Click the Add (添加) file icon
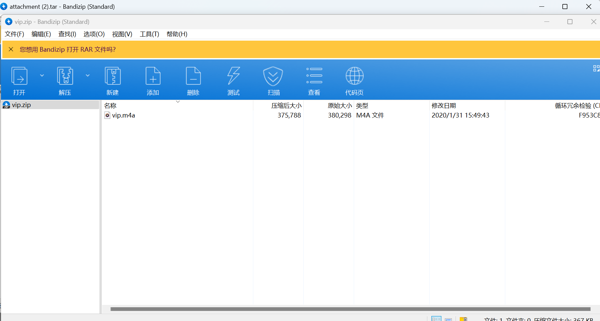Viewport: 600px width, 321px height. click(153, 76)
